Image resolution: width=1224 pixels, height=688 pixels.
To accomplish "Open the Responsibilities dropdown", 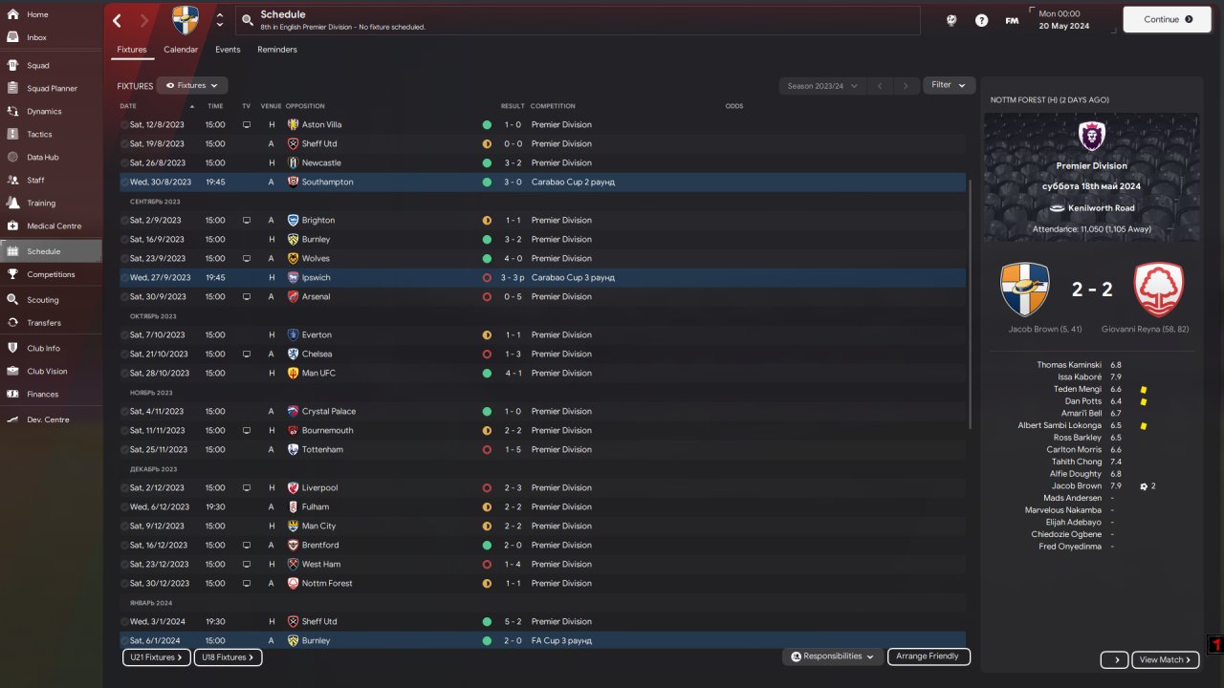I will 832,656.
